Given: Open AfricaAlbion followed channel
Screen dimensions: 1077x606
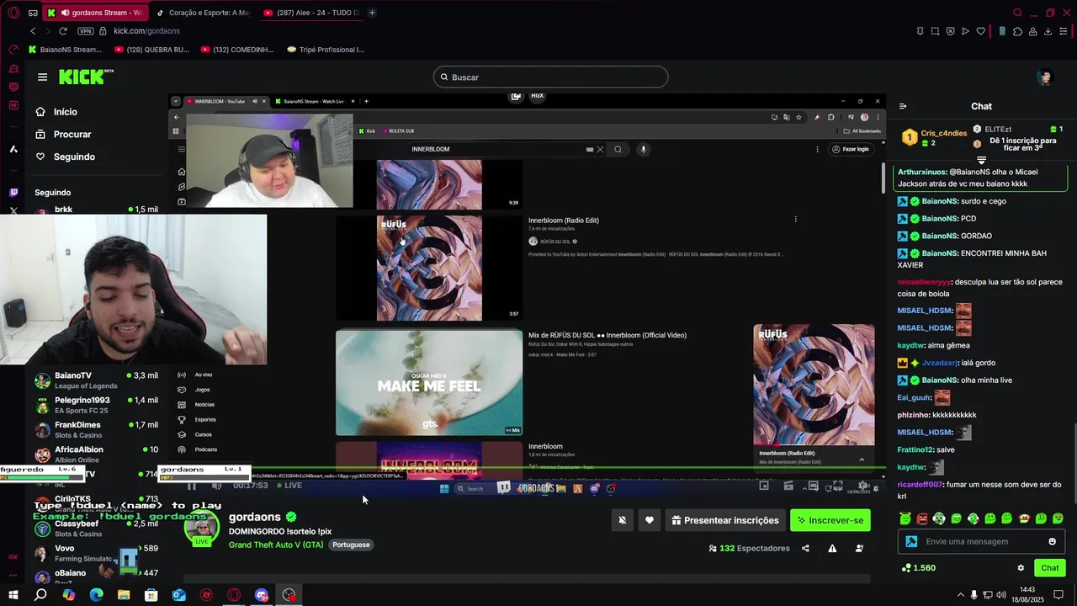Looking at the screenshot, I should pos(96,454).
